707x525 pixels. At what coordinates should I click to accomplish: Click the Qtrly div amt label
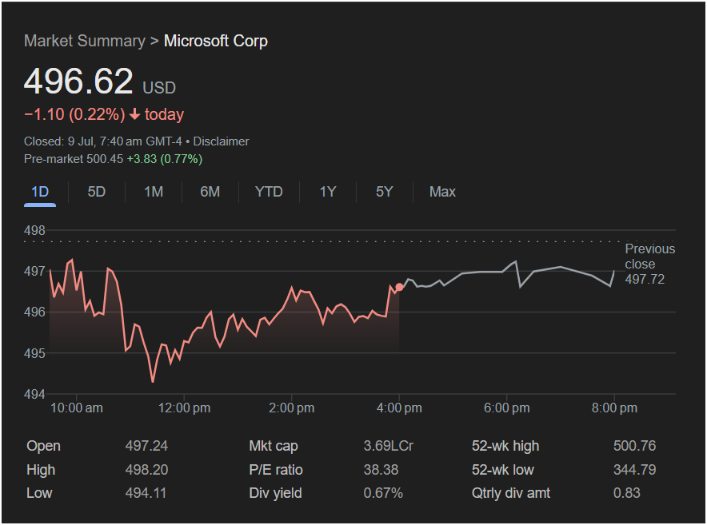[x=510, y=493]
